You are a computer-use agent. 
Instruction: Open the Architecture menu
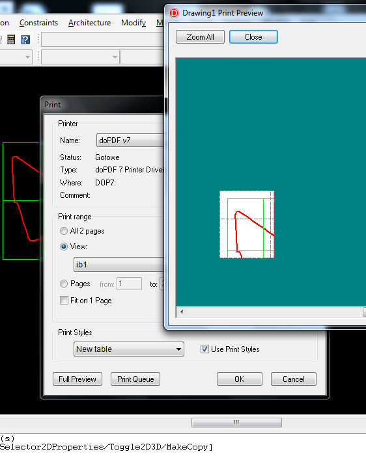tap(89, 23)
